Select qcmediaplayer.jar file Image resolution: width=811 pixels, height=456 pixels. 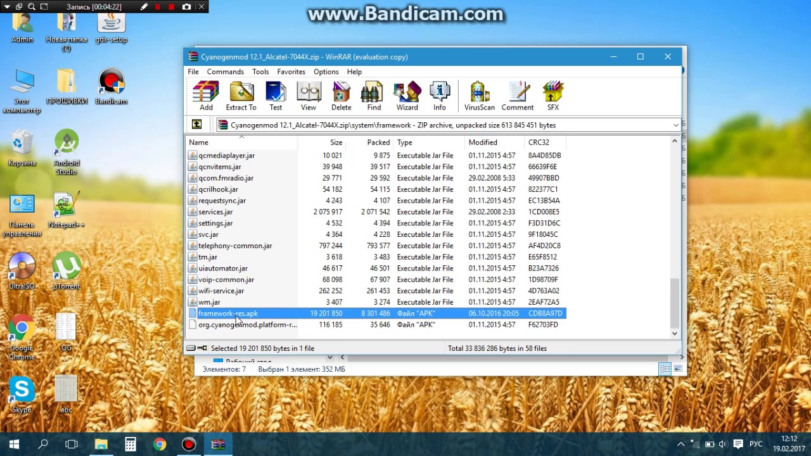(x=376, y=155)
